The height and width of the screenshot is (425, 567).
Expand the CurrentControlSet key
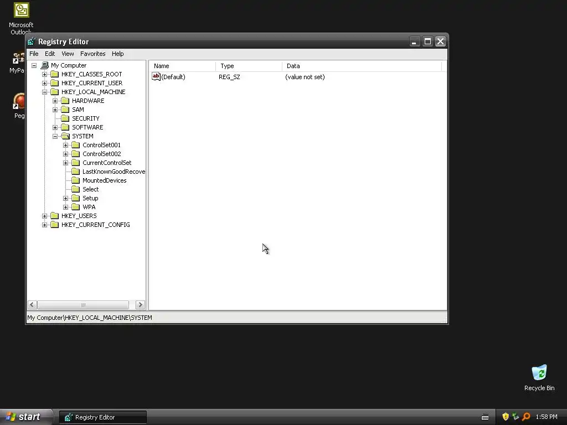pos(65,163)
